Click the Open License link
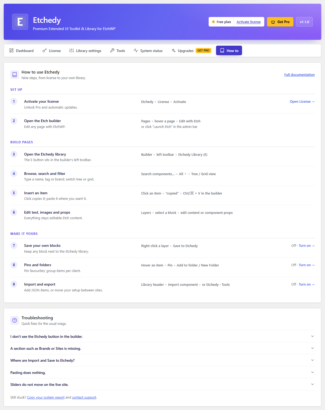The width and height of the screenshot is (325, 410). click(x=302, y=102)
